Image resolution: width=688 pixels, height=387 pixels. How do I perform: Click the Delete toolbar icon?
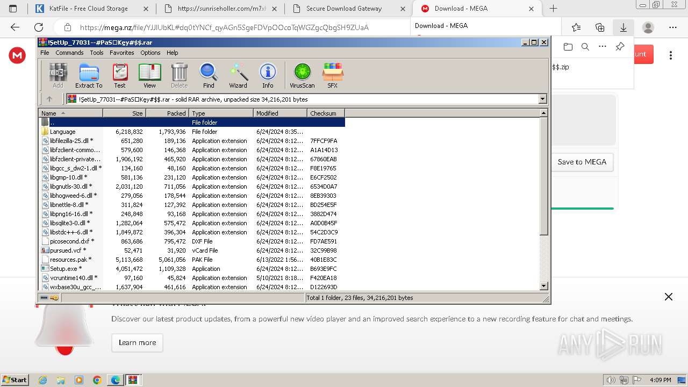pyautogui.click(x=179, y=76)
